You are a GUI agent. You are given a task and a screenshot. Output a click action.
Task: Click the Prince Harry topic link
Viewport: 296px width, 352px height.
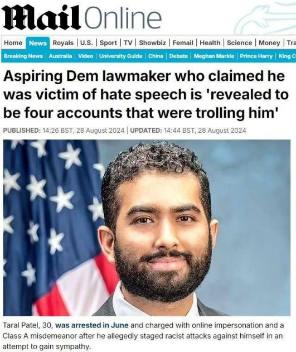(x=256, y=56)
